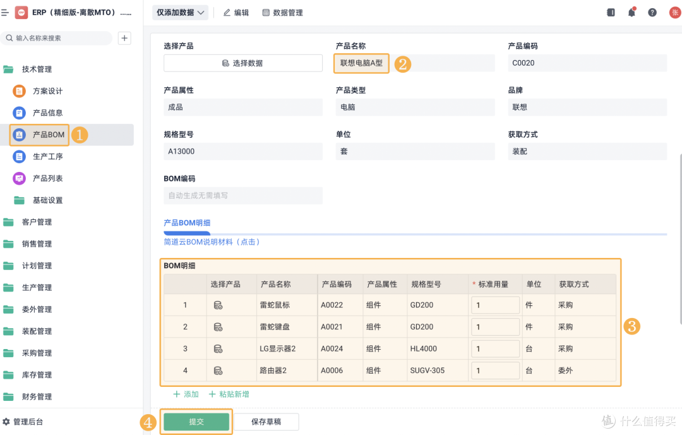Collapse the sidebar with hamburger icon
Viewport: 682px width, 435px height.
(x=5, y=13)
